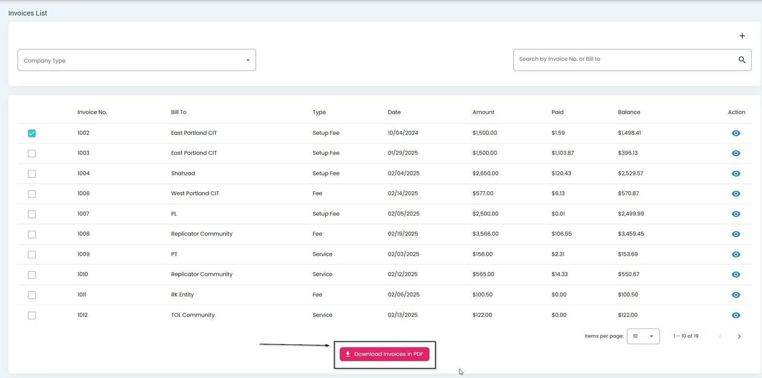Uncheck invoice 1002 row checkbox

point(31,132)
